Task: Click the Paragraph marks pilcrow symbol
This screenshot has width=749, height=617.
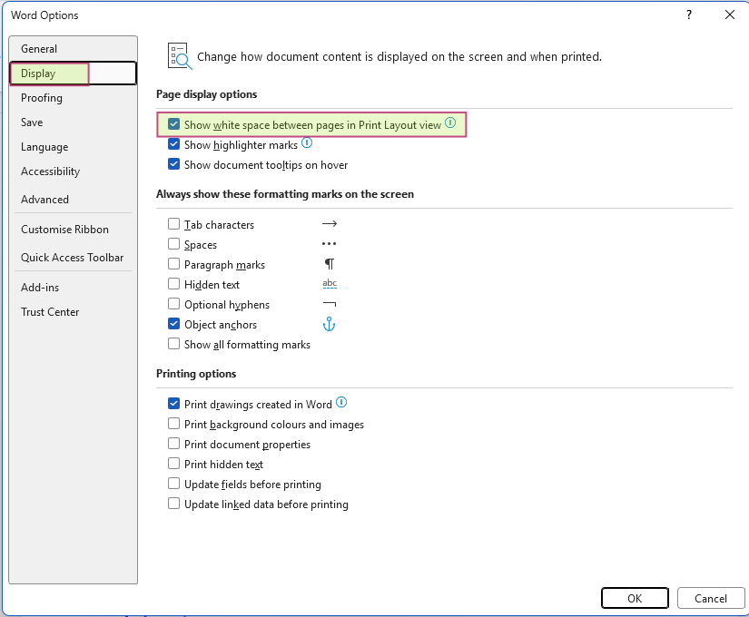Action: coord(330,264)
